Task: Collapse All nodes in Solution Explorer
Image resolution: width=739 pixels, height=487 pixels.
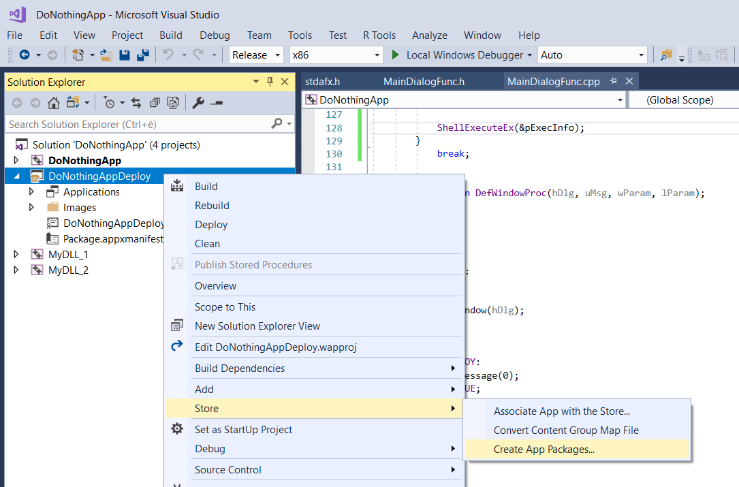Action: click(155, 103)
